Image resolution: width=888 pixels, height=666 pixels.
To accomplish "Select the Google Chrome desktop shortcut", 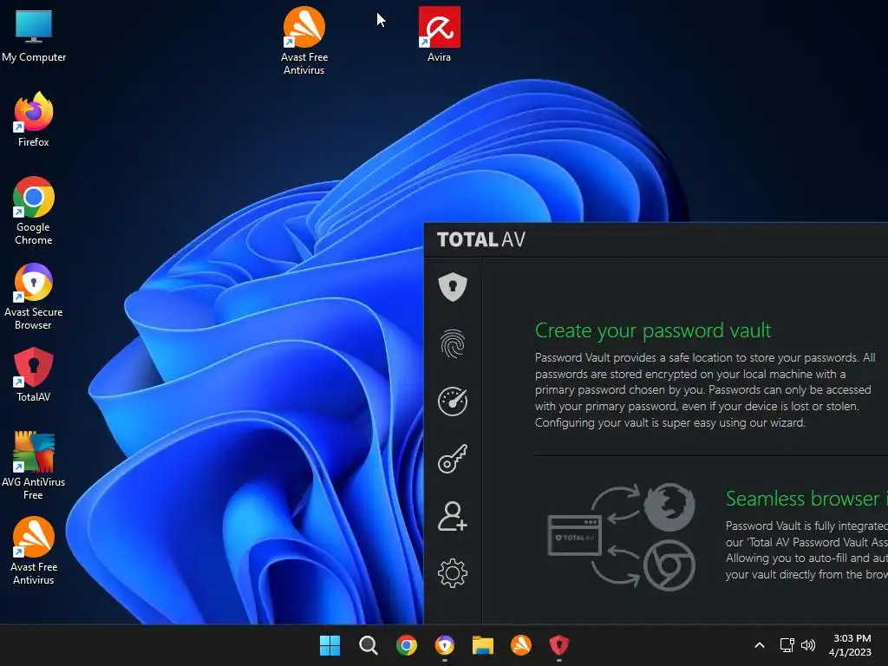I will click(x=34, y=211).
